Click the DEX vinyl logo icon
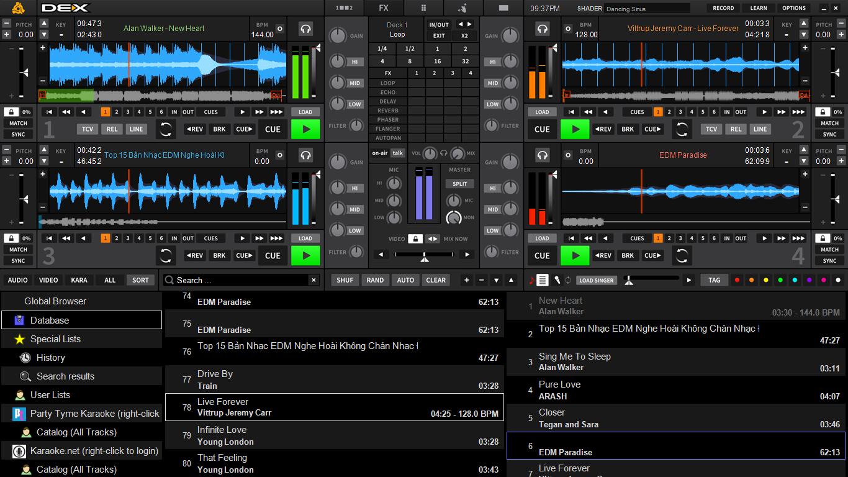This screenshot has height=477, width=848. point(18,8)
